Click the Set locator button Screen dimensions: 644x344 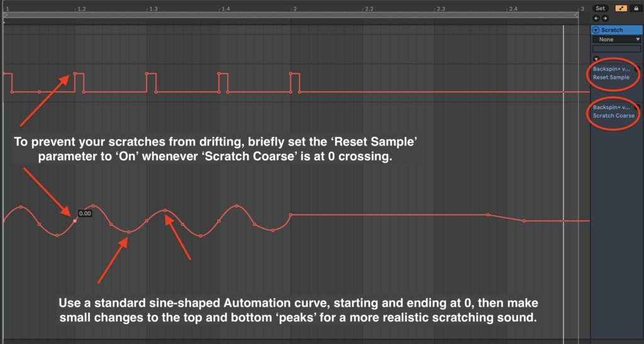[600, 8]
